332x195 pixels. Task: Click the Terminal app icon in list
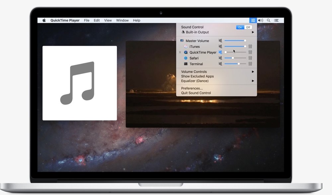click(x=186, y=63)
